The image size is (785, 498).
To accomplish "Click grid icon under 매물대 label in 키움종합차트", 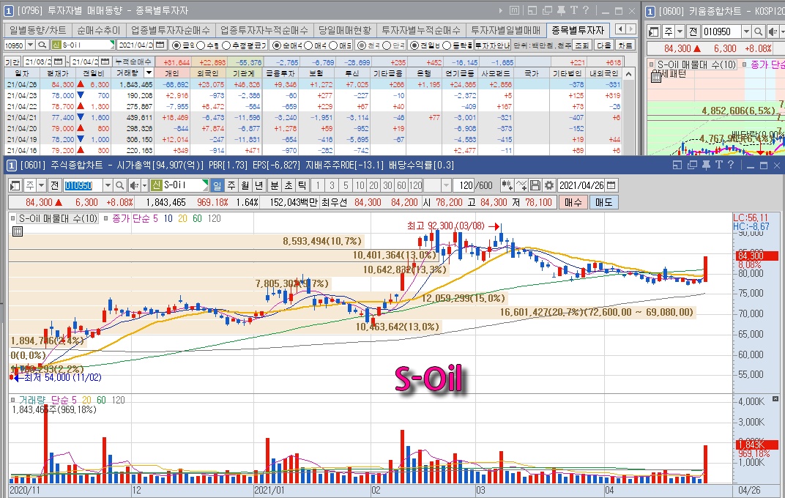I will click(x=656, y=77).
